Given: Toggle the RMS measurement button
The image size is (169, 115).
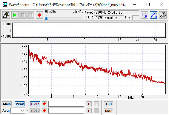Looking at the screenshot, I should tap(108, 111).
